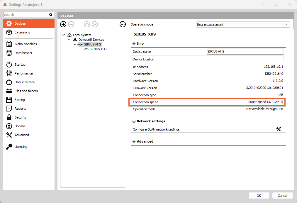Open the Startup settings page
This screenshot has height=203, width=297.
coord(29,65)
